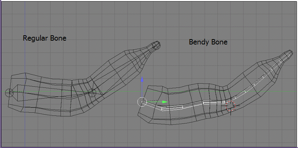Select the regular bone's middle joint circle
The image size is (298, 148).
(92, 92)
